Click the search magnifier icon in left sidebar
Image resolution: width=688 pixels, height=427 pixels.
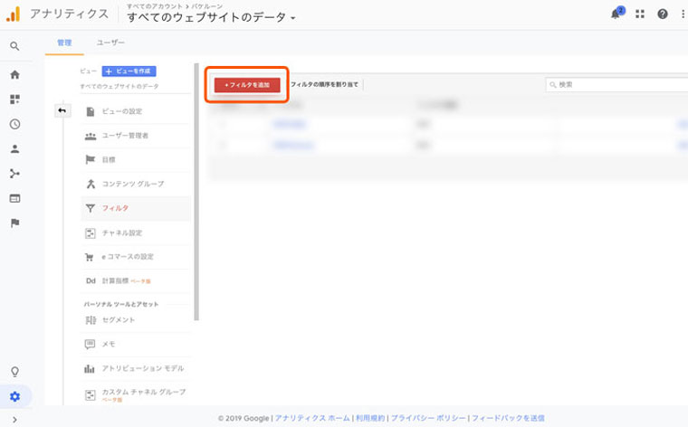pos(14,46)
